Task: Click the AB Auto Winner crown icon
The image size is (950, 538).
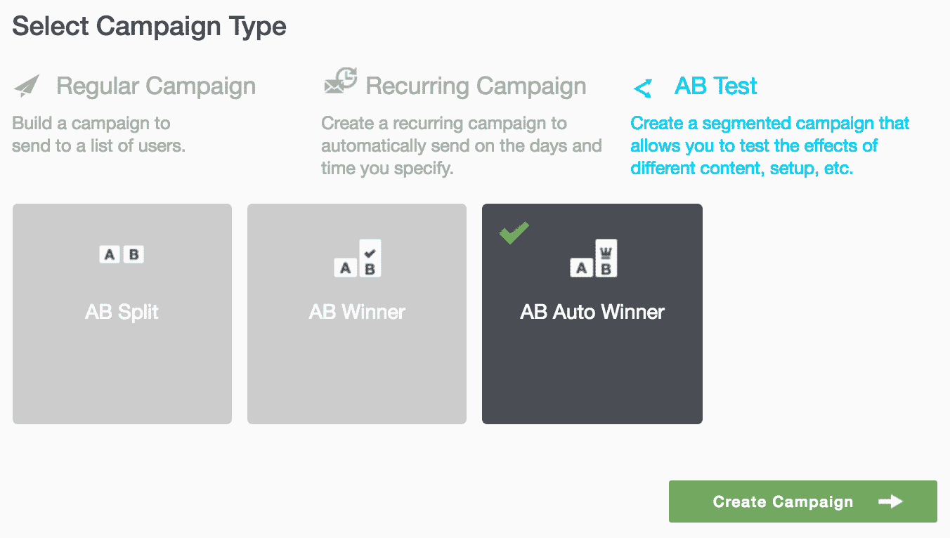Action: (594, 258)
